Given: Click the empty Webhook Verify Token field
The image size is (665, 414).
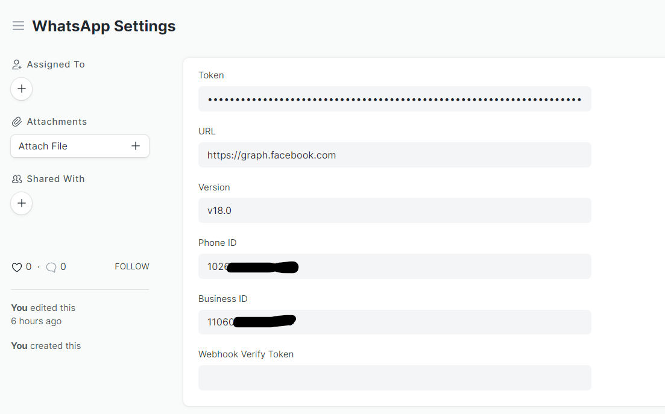Looking at the screenshot, I should [x=394, y=378].
